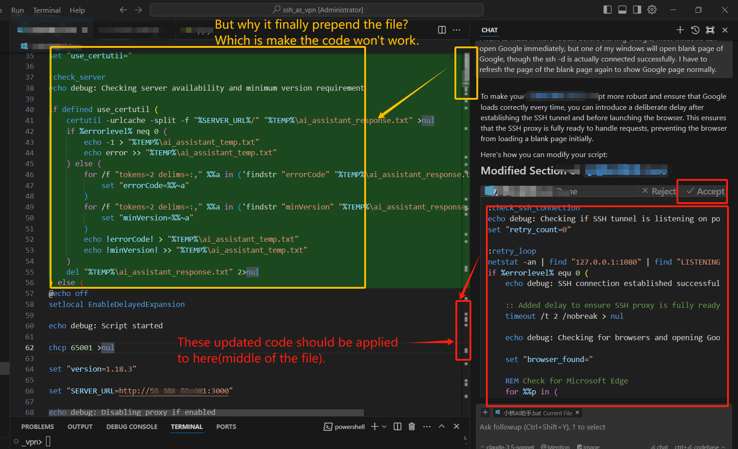Click the 小桥AI助手.bat Current File chip

click(537, 413)
